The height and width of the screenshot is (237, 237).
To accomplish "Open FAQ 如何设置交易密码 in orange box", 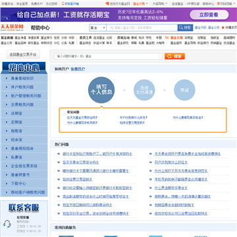I will [132, 122].
